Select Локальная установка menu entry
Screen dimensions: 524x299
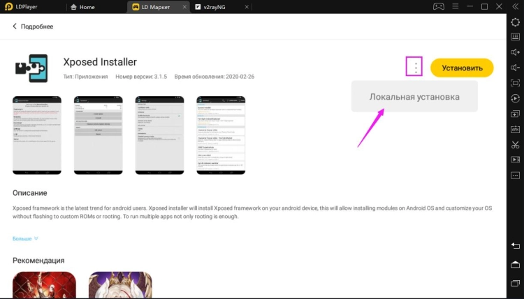click(x=414, y=97)
